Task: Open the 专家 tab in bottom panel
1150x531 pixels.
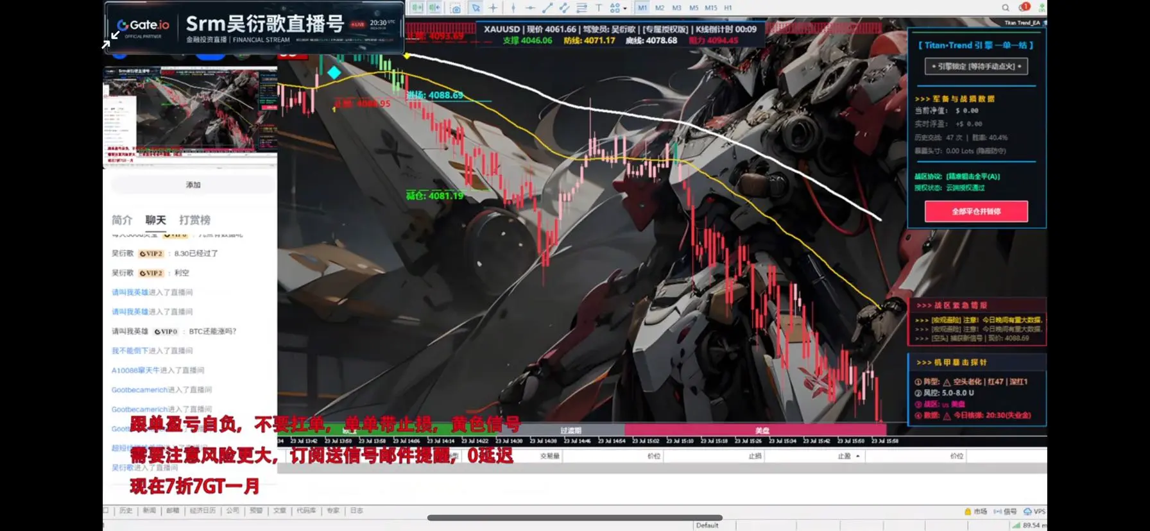Action: click(333, 510)
